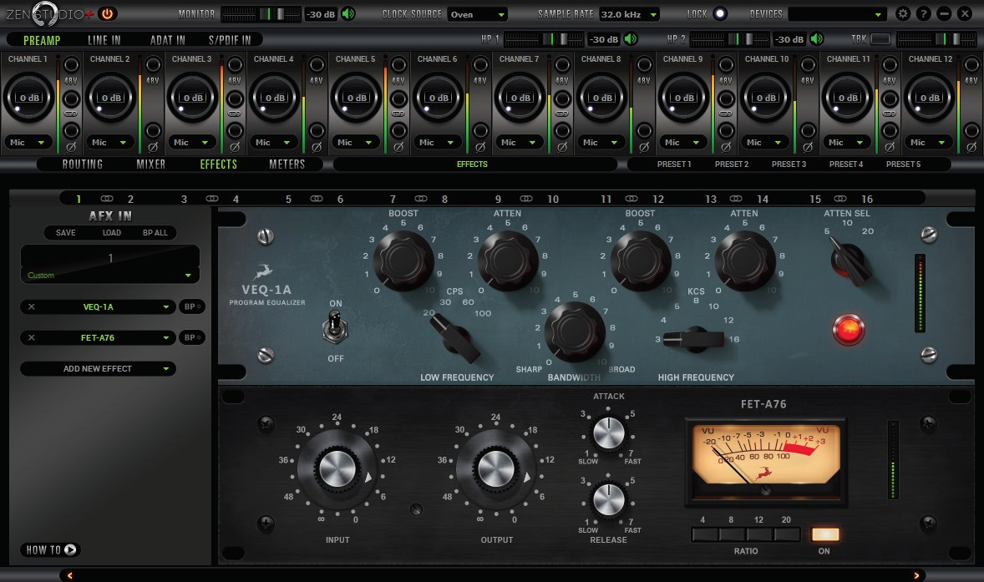This screenshot has height=582, width=984.
Task: Mute the HP 1 speaker icon
Action: 631,39
